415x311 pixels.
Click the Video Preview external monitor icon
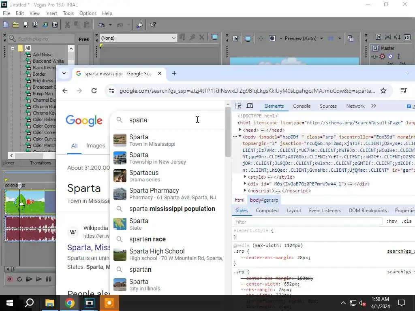pos(248,38)
